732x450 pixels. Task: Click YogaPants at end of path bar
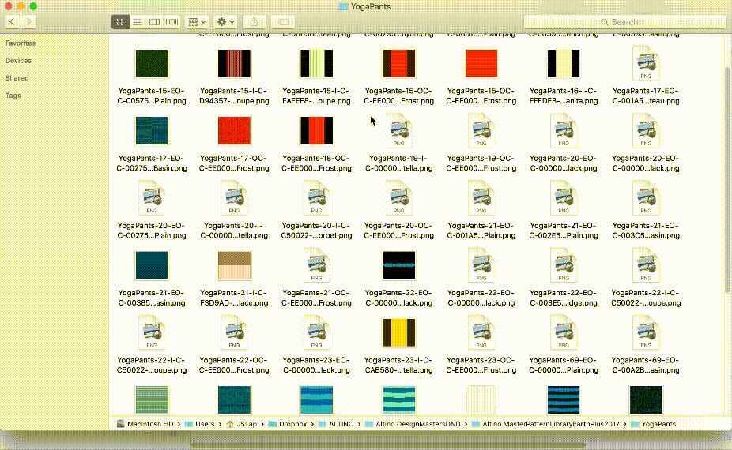click(x=654, y=424)
